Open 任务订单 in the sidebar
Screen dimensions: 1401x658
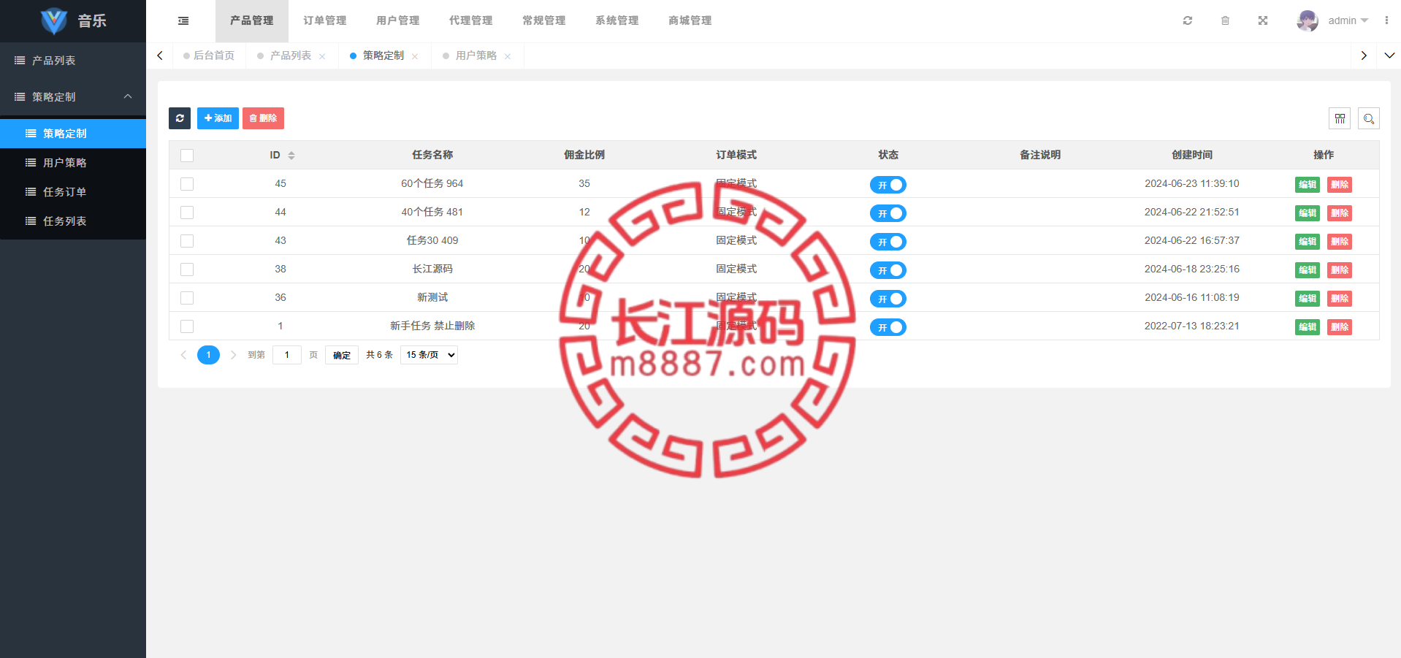point(73,192)
